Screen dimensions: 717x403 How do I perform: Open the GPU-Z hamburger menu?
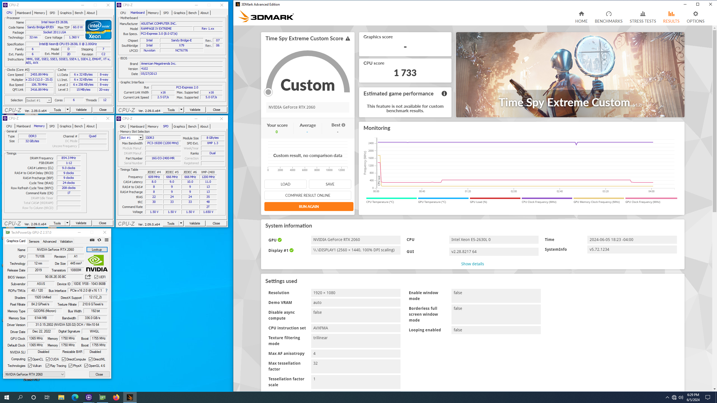coord(106,240)
